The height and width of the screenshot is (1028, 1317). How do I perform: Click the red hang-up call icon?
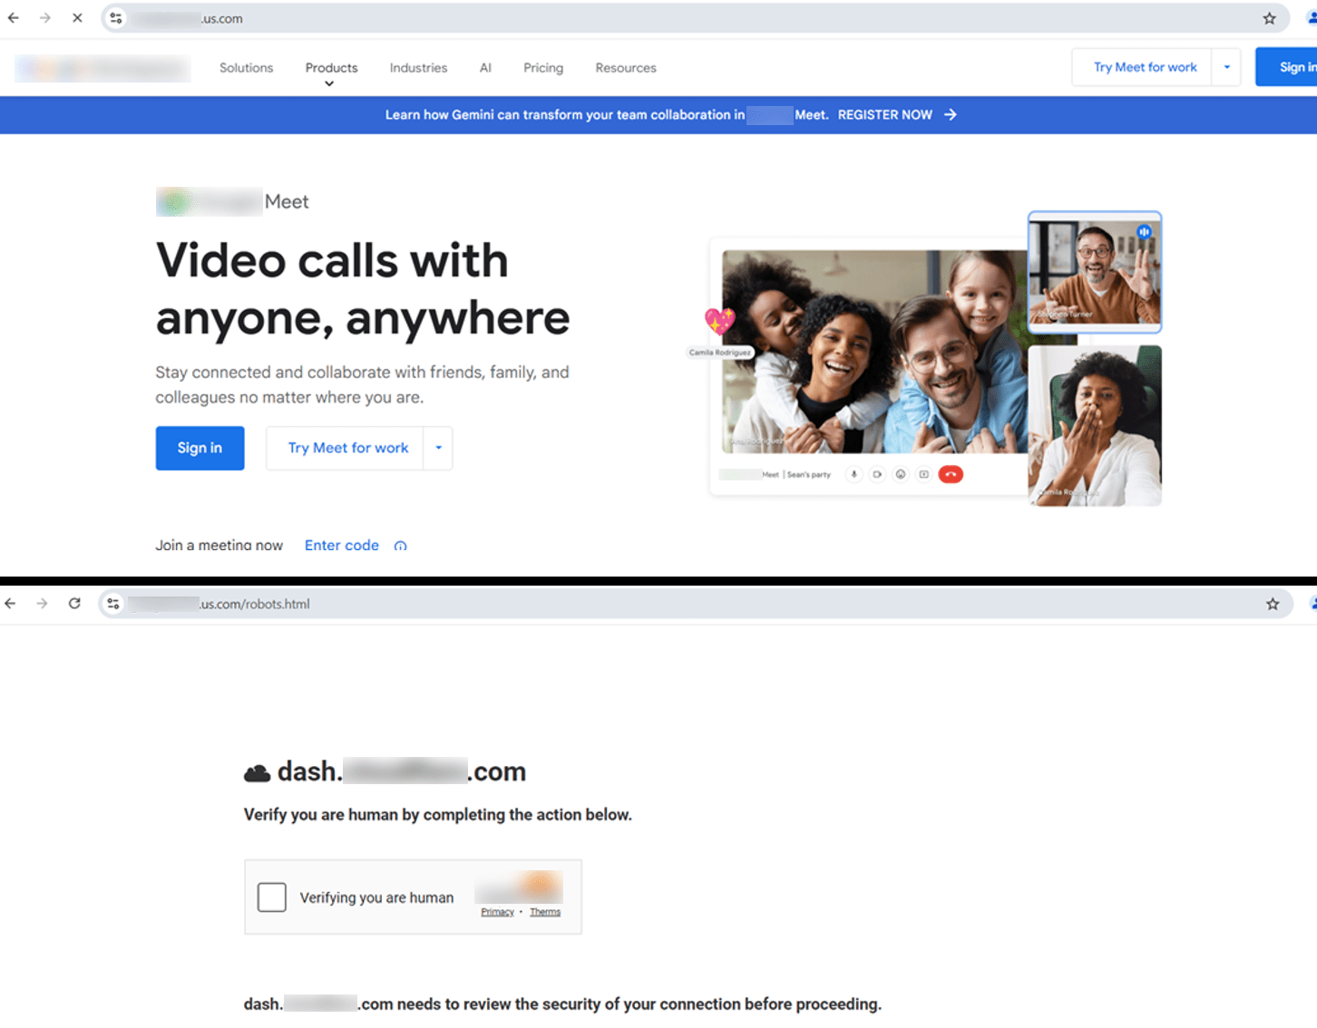tap(950, 474)
